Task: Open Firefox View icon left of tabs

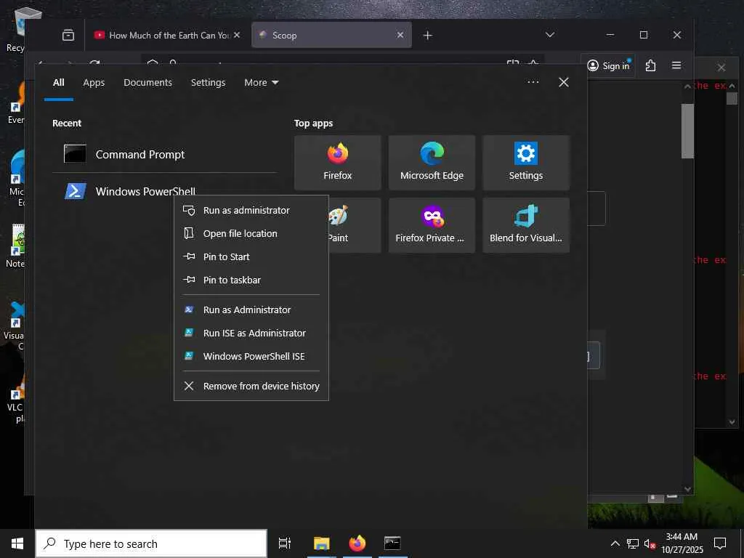Action: point(68,35)
